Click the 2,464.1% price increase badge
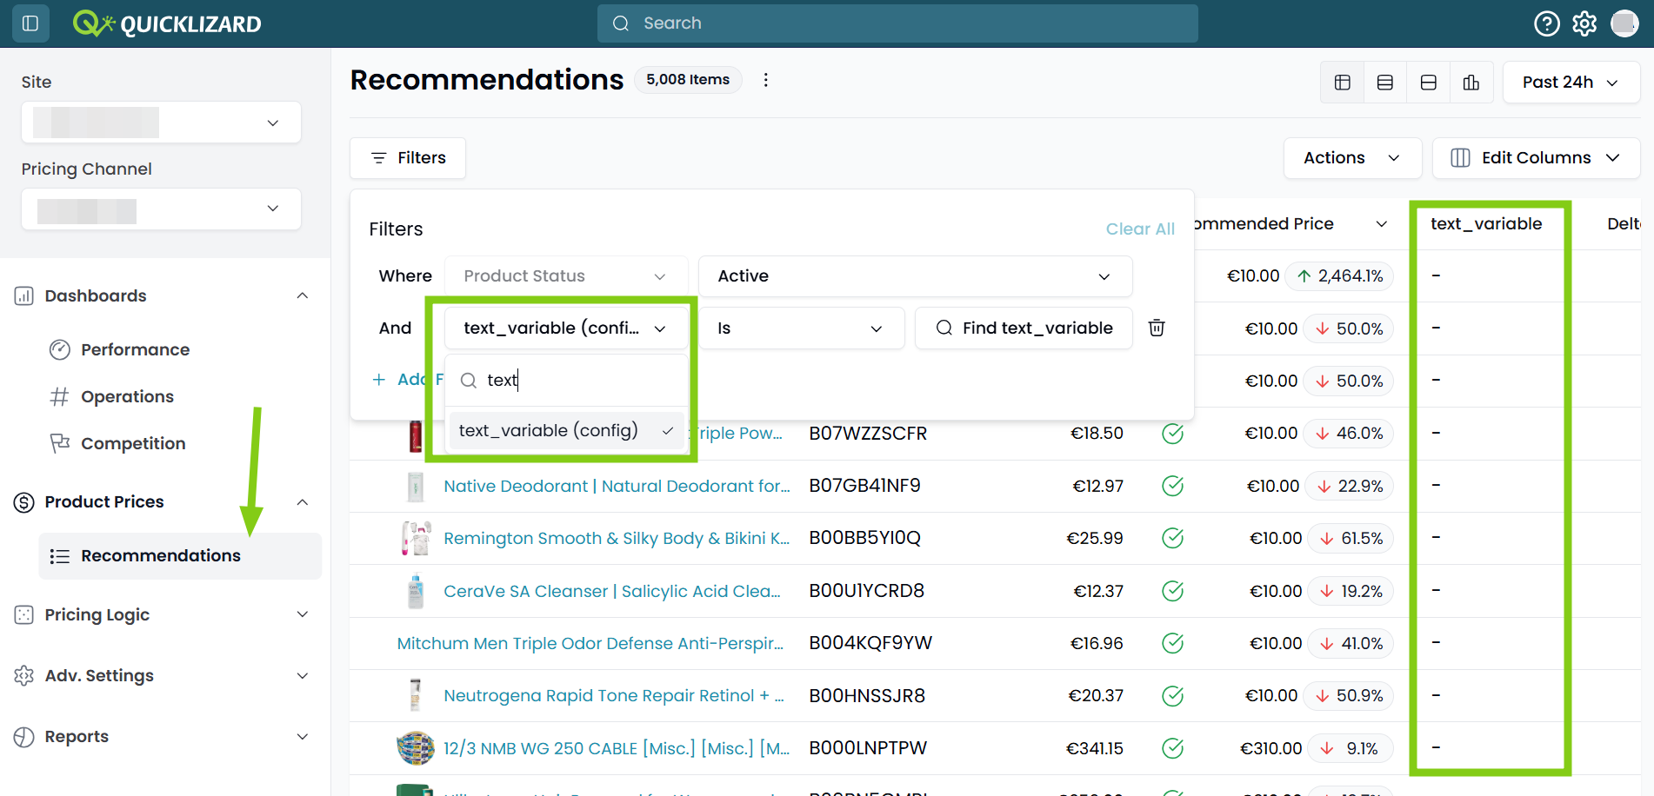Image resolution: width=1654 pixels, height=796 pixels. point(1339,276)
